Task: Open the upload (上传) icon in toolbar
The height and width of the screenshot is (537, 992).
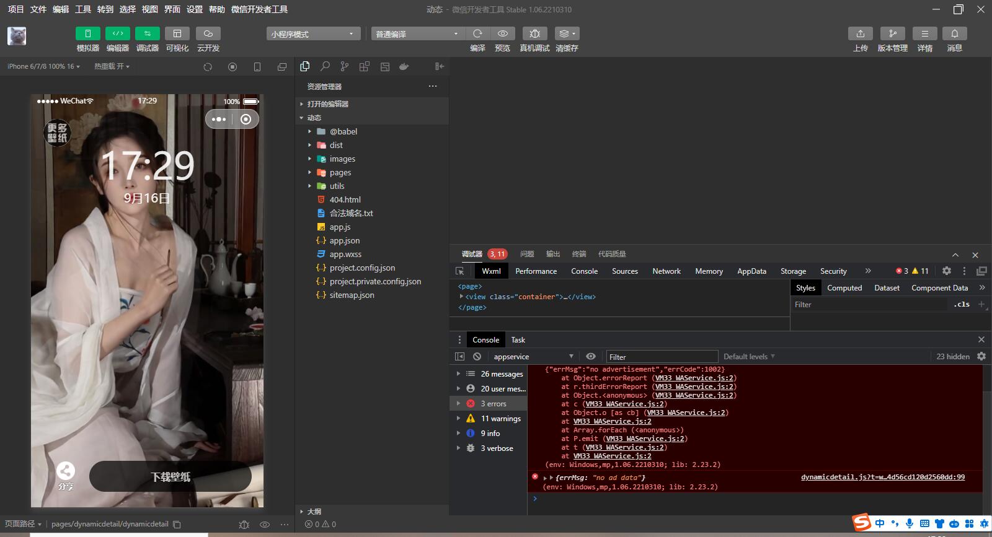Action: click(860, 33)
